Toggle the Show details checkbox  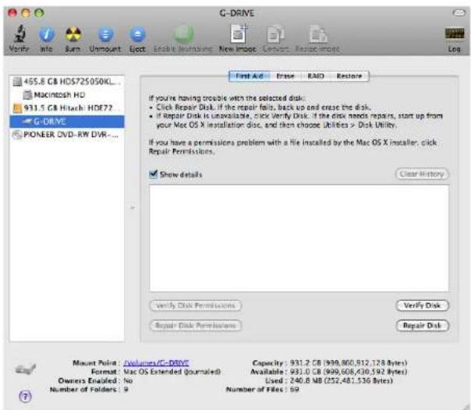pyautogui.click(x=153, y=174)
